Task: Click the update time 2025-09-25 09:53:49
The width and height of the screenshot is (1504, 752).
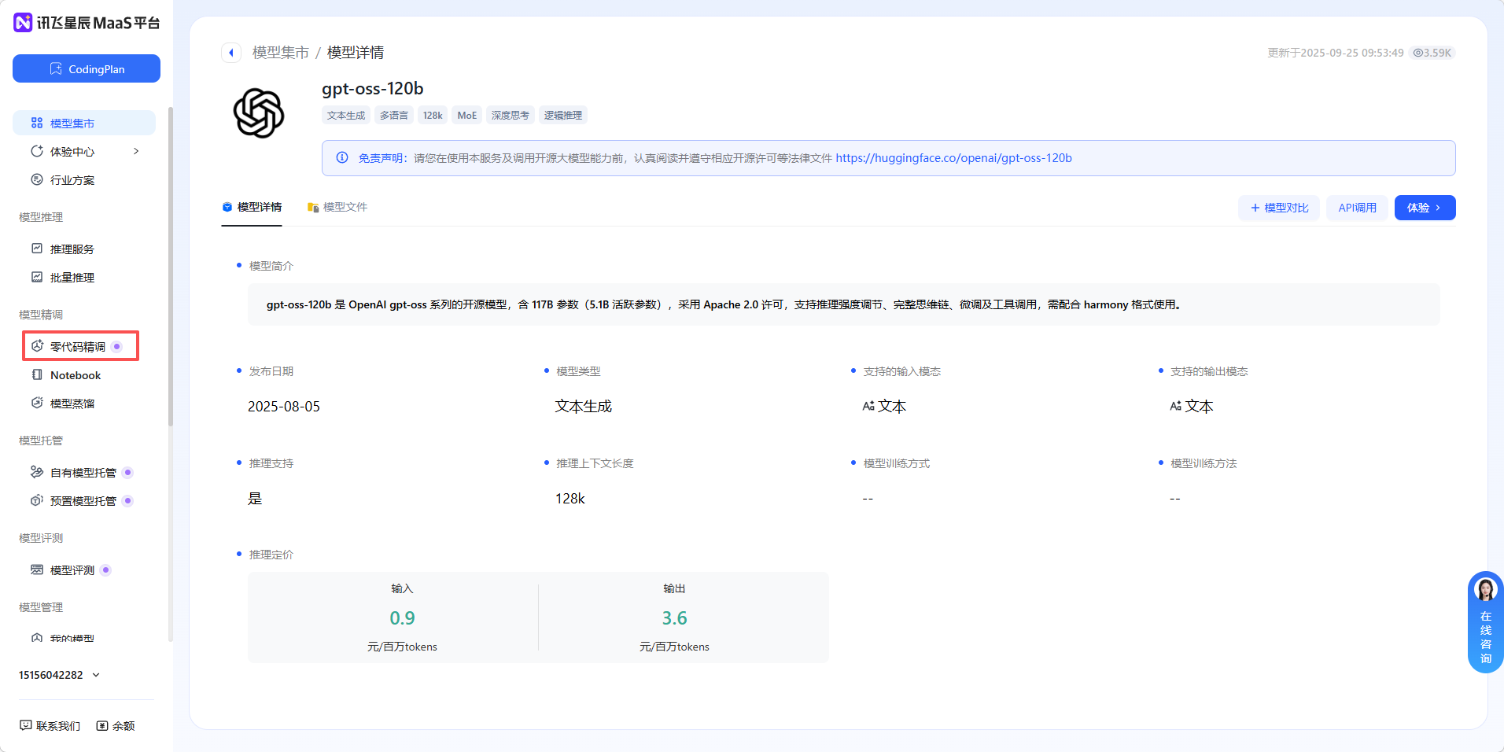Action: click(x=1336, y=53)
